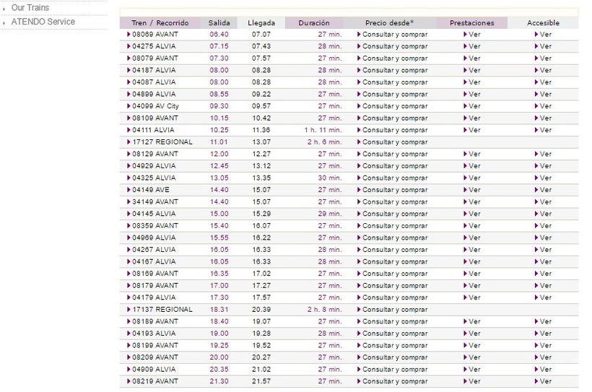Click the arrow icon beside 08069 AVANT
The image size is (592, 392).
129,35
